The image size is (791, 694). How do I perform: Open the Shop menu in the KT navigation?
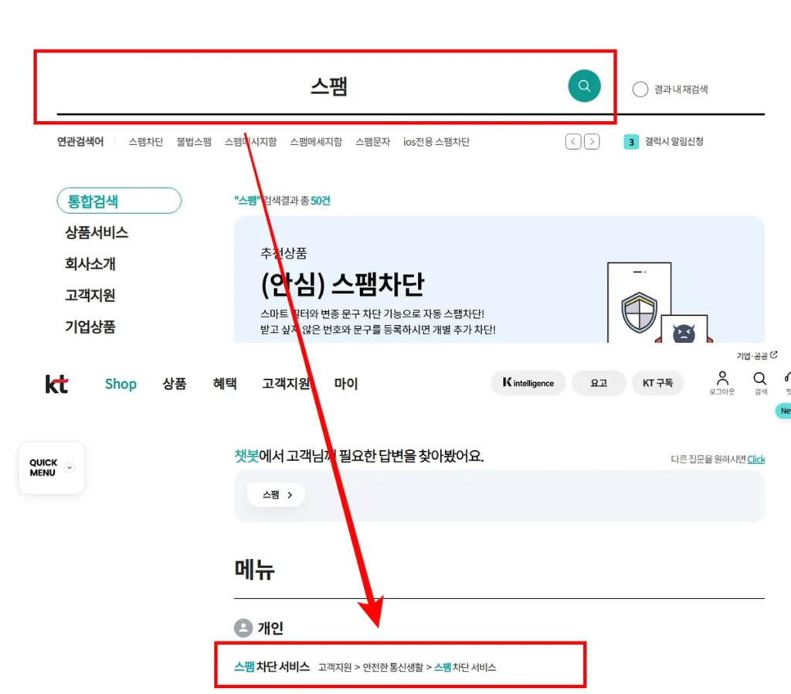coord(121,384)
